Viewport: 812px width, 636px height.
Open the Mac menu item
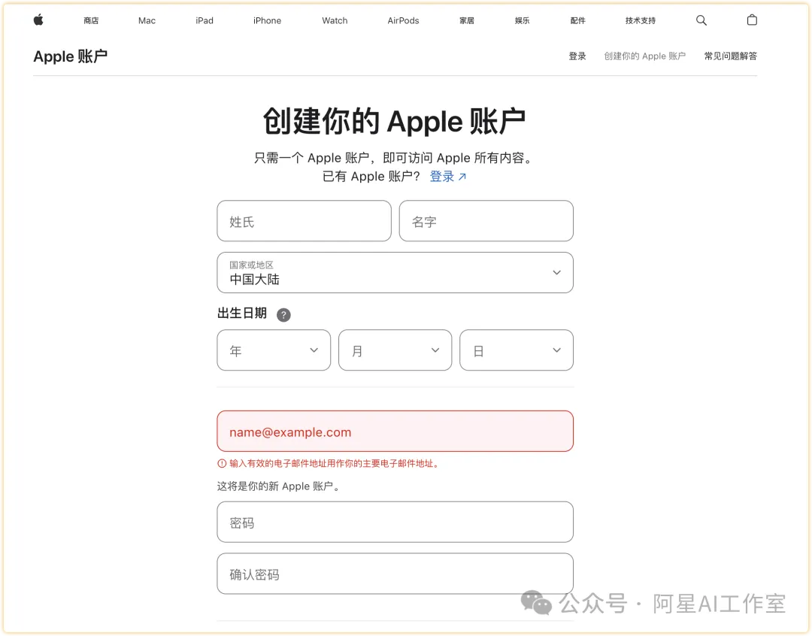point(147,21)
